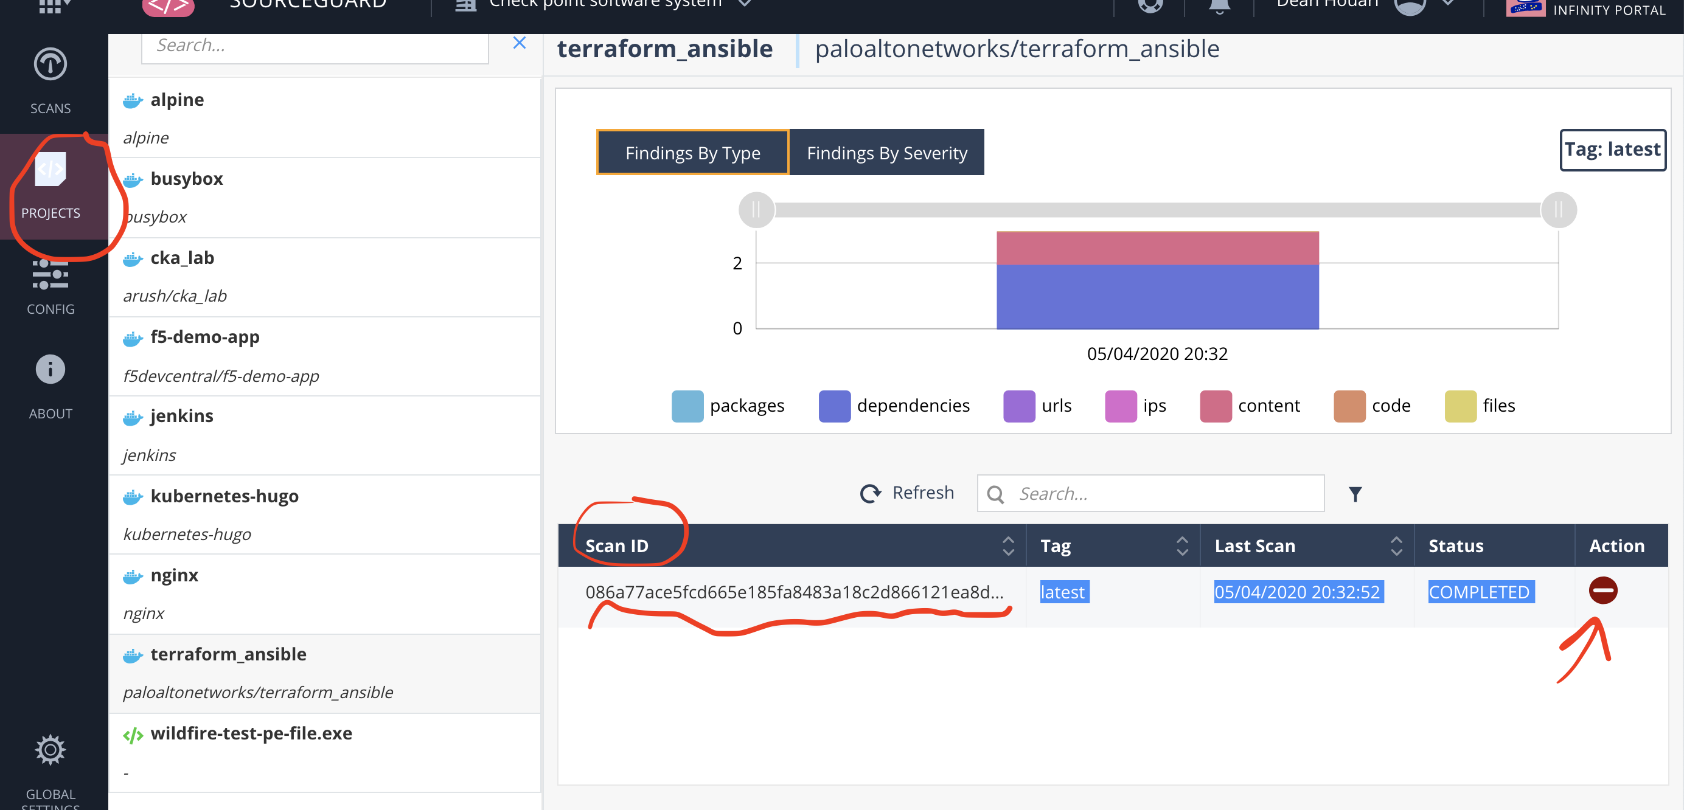
Task: Sort table by Tag column arrows
Action: (x=1182, y=545)
